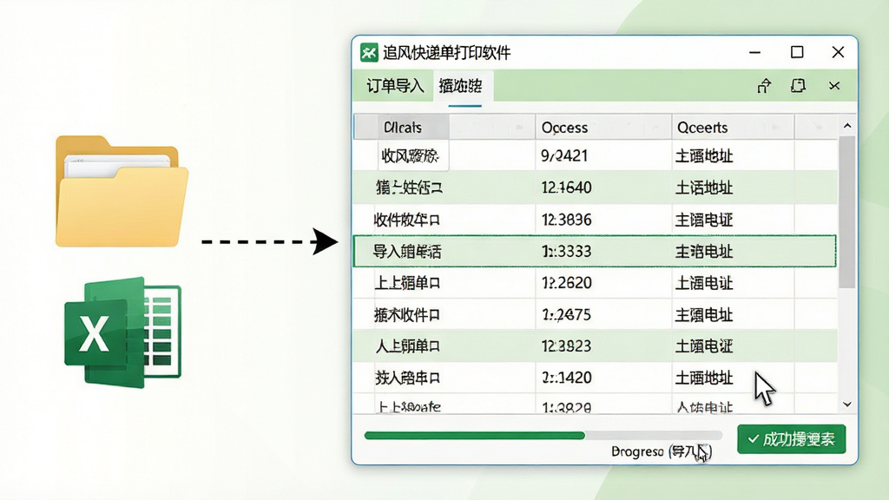Maximize the 追风快递单打印软件 window

click(x=797, y=53)
